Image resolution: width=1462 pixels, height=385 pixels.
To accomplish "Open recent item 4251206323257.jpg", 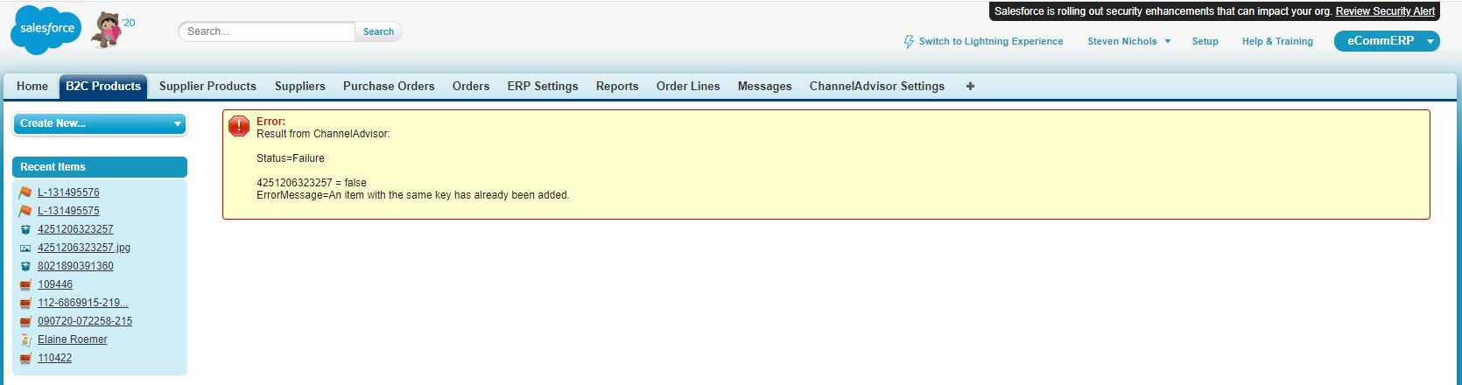I will pyautogui.click(x=84, y=248).
